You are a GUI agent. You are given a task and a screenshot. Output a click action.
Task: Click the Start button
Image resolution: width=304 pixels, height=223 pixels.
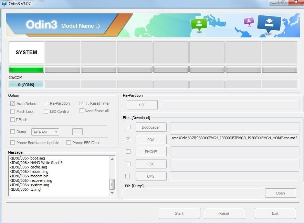tap(179, 213)
